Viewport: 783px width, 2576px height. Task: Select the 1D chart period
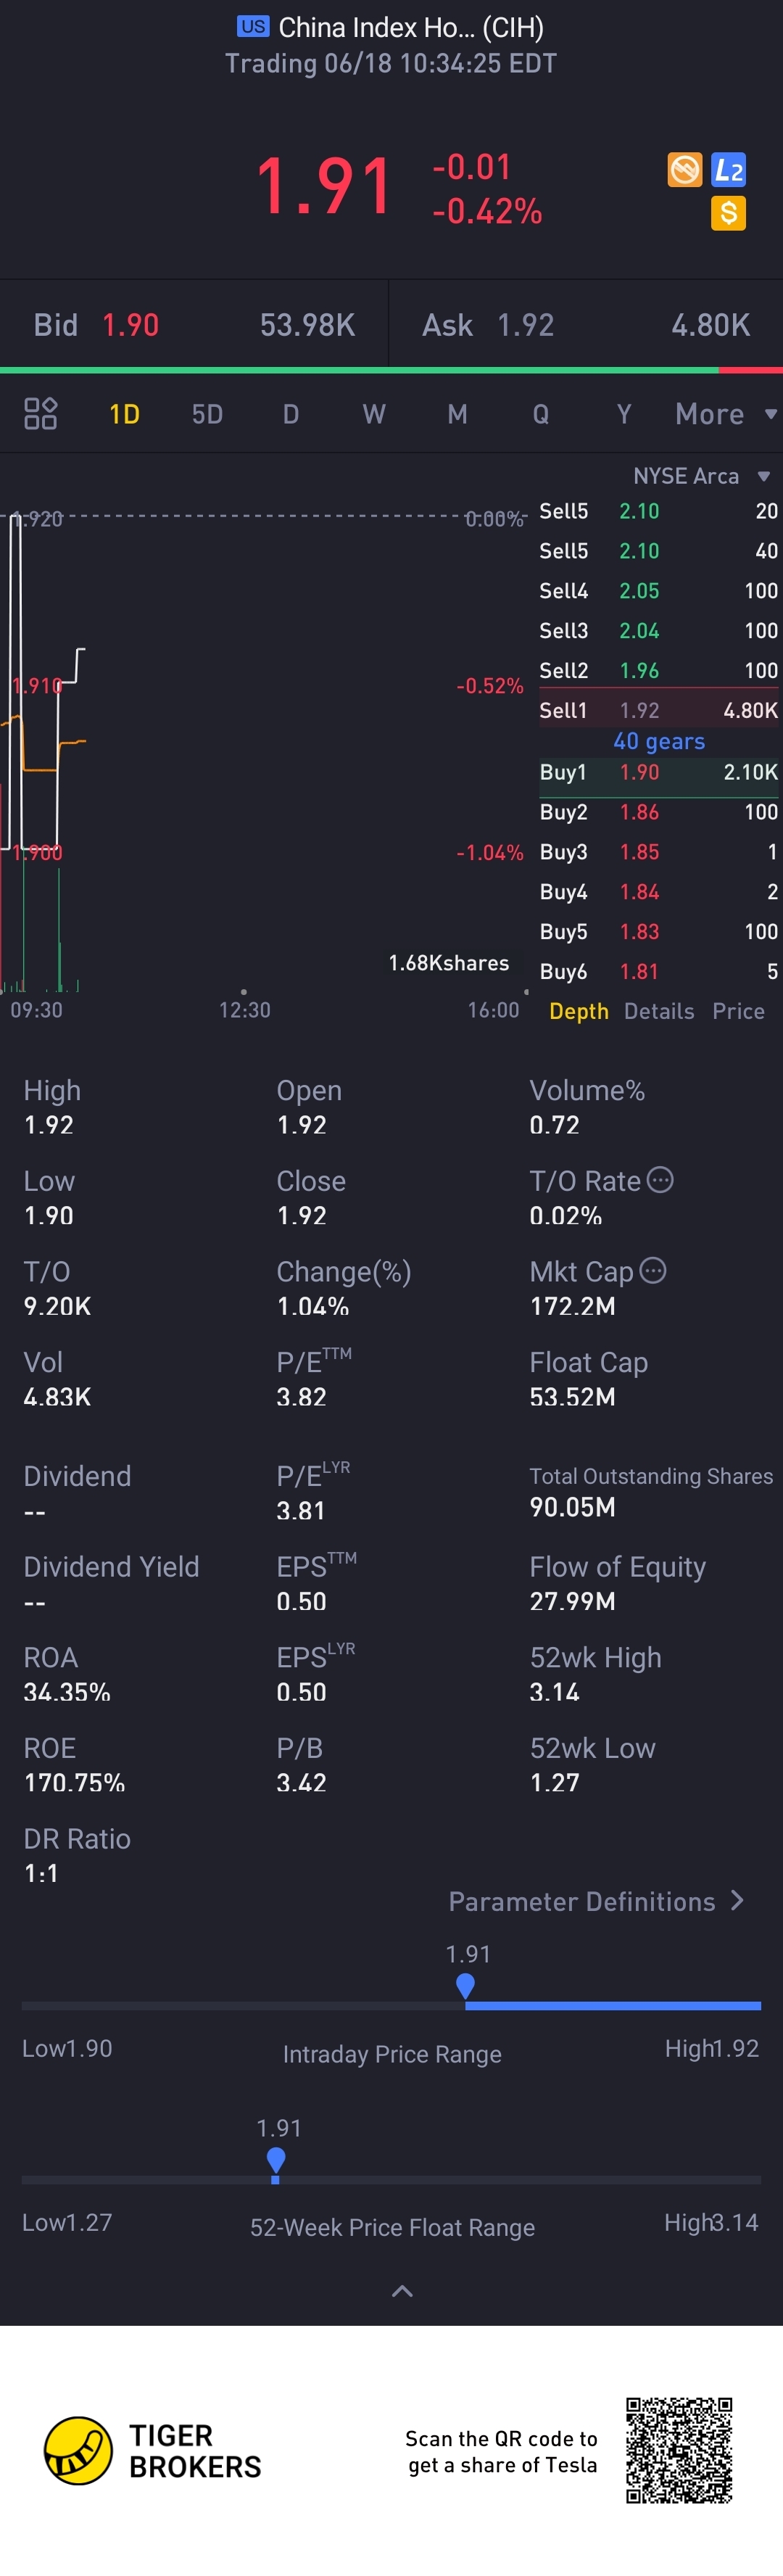click(x=124, y=414)
